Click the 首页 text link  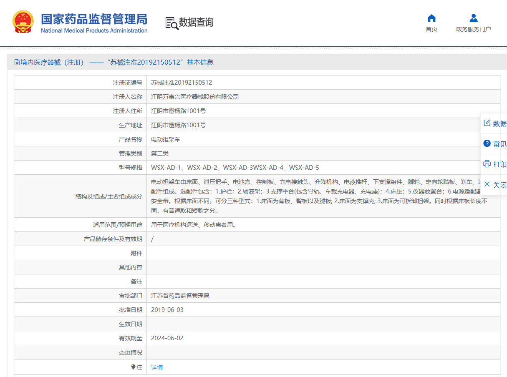(x=431, y=29)
